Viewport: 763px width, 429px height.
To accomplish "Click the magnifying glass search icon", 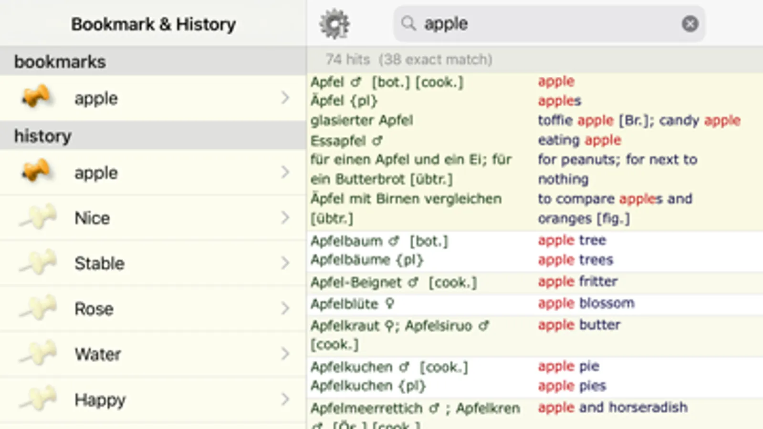I will coord(408,23).
